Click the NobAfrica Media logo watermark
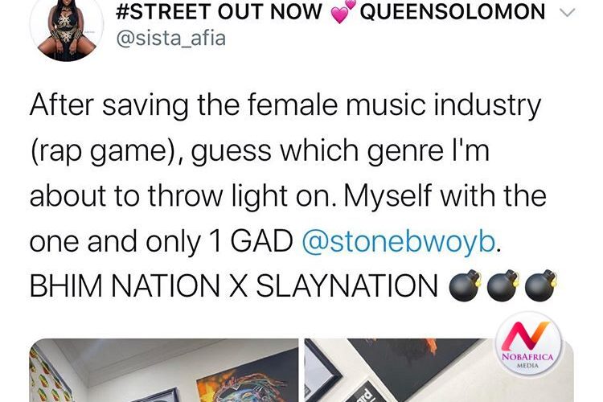This screenshot has height=402, width=603. 528,344
